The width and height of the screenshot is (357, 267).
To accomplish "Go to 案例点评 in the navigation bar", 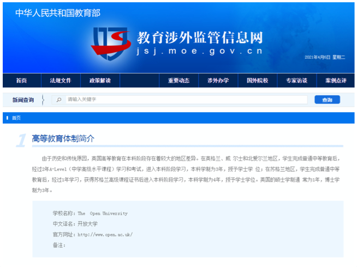I will coord(336,81).
